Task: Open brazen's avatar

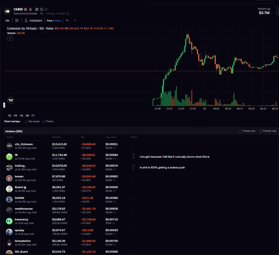Action: click(x=9, y=178)
